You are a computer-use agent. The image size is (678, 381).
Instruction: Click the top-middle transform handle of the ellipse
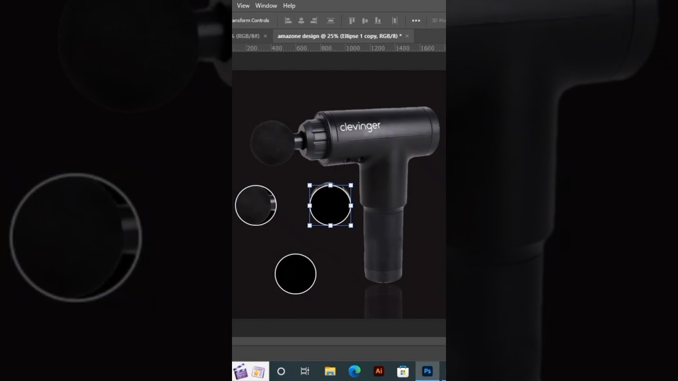tap(331, 185)
